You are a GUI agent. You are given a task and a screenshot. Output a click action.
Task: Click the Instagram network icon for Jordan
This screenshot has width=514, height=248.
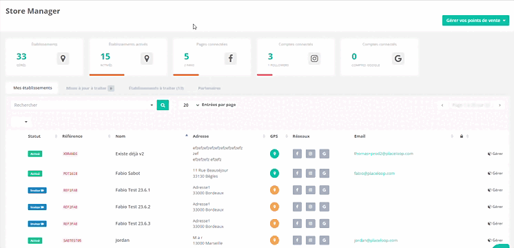(311, 240)
